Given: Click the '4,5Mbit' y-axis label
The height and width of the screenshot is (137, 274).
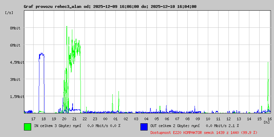Looking at the screenshot, I should tap(17, 62).
